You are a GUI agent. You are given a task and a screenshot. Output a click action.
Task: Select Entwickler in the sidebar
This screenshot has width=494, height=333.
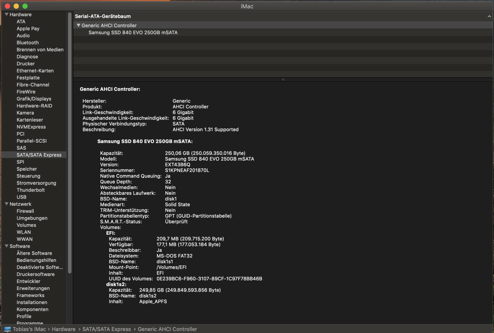pos(29,281)
